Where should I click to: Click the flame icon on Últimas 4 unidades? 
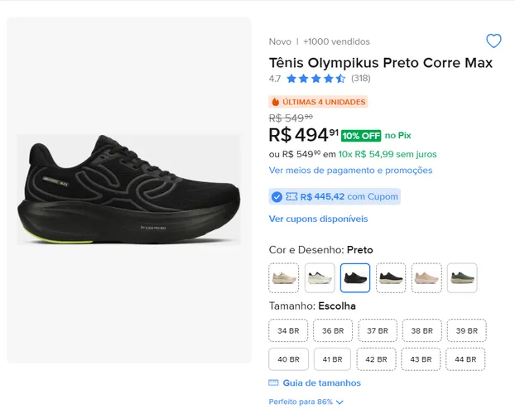(x=276, y=102)
